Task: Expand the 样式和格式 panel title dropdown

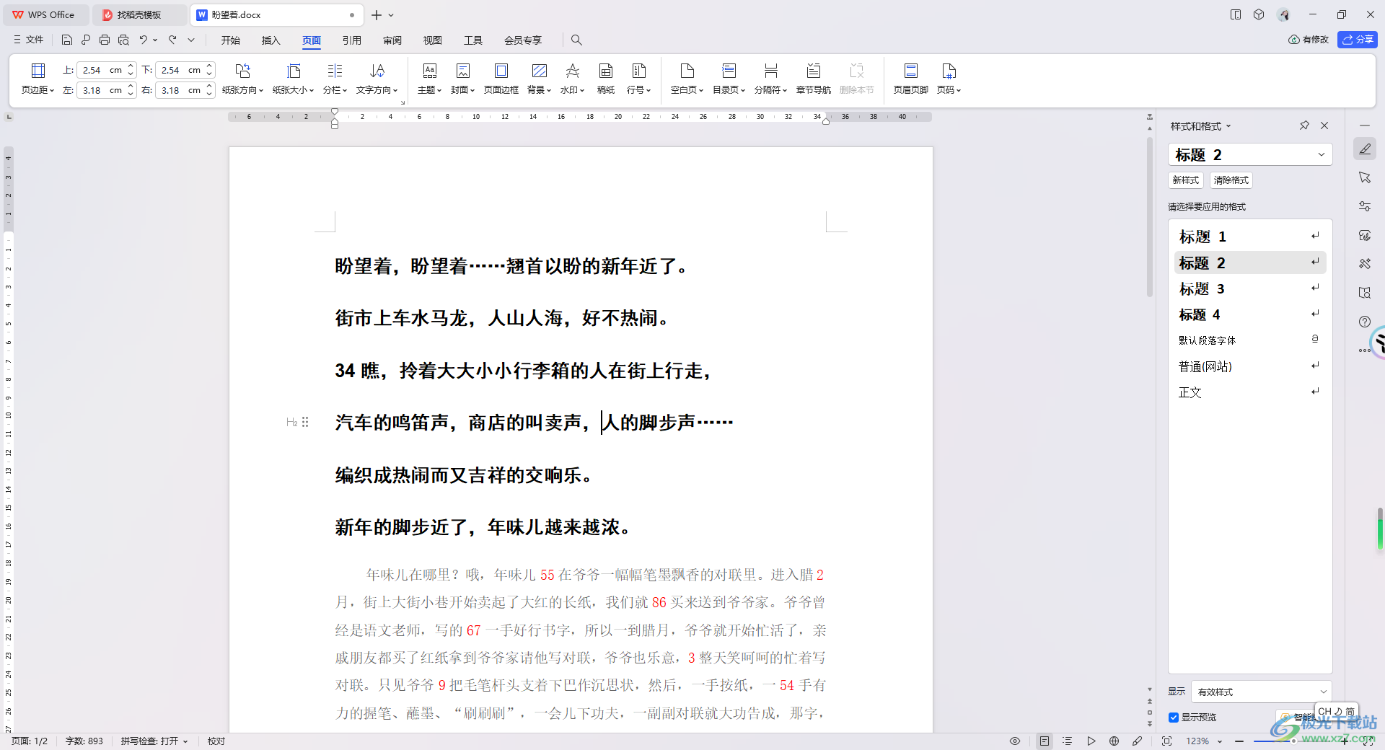Action: [x=1228, y=126]
